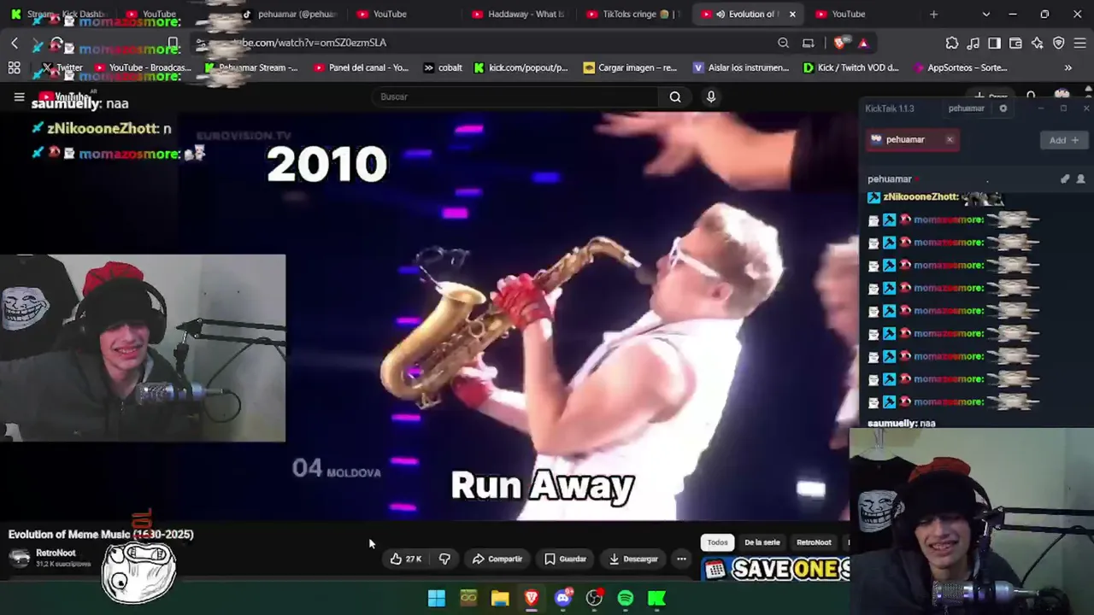This screenshot has height=615, width=1094.
Task: Click the browser back arrow
Action: [15, 43]
